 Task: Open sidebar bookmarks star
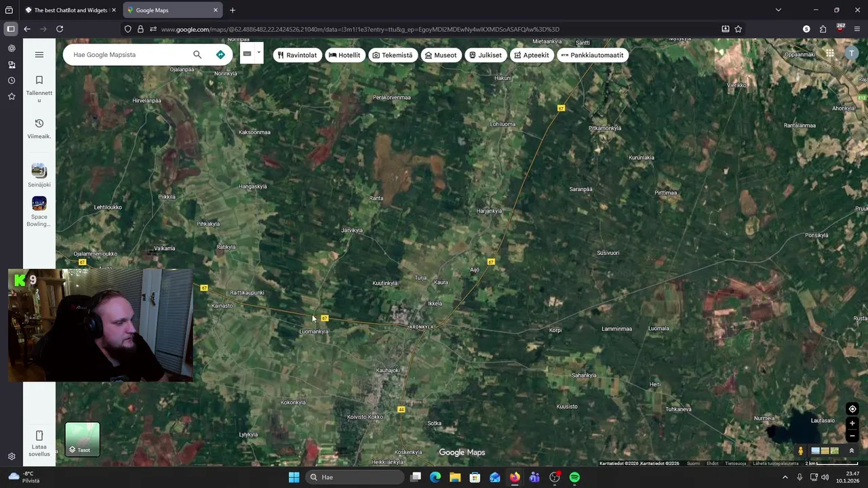point(12,97)
